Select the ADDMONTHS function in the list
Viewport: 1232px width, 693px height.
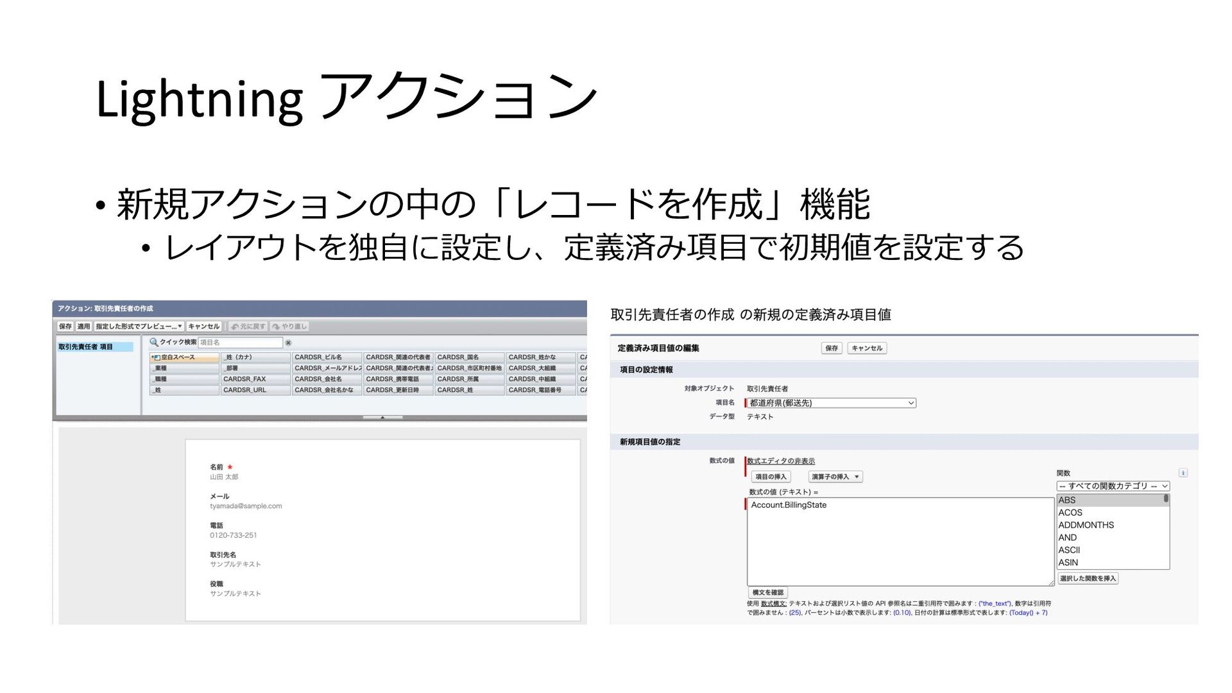[x=1086, y=525]
